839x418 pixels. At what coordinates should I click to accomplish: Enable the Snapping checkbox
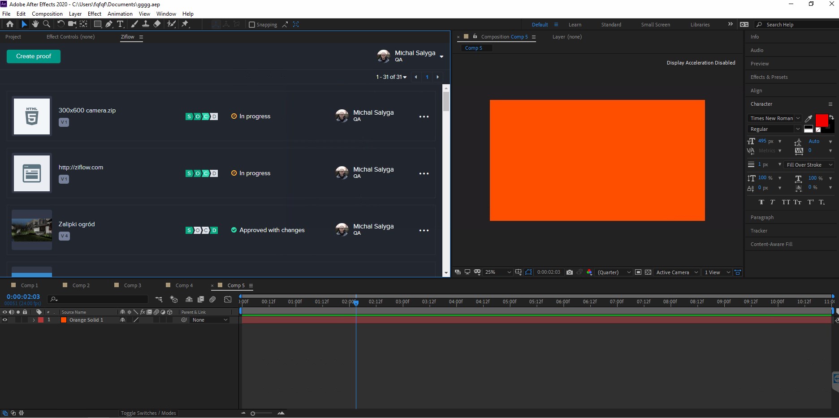(x=252, y=25)
